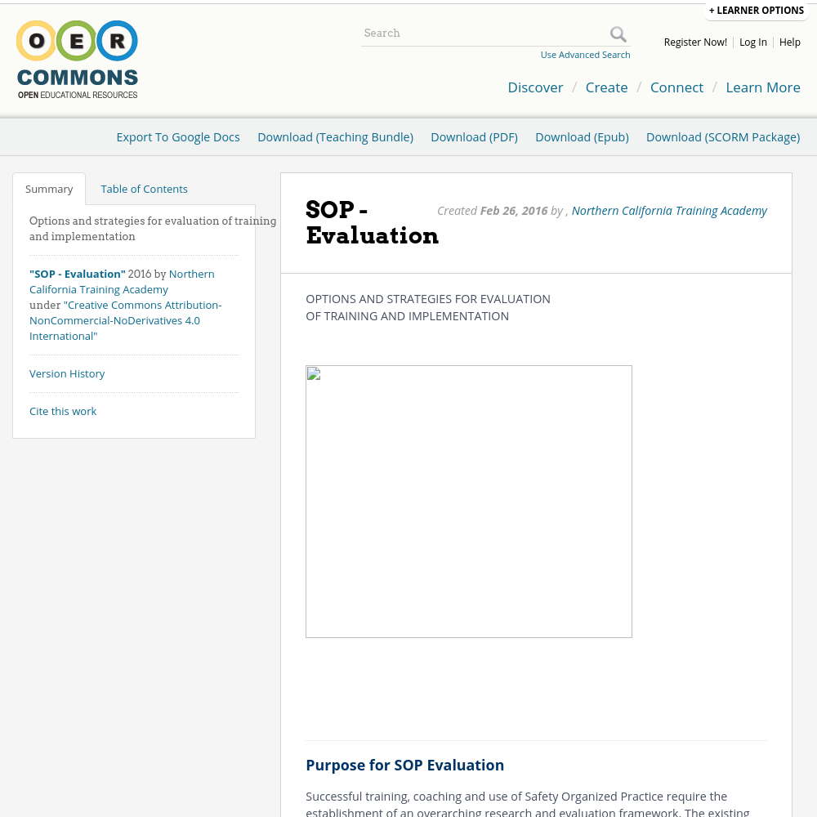Click Register Now link
Screen dimensions: 817x817
695,42
